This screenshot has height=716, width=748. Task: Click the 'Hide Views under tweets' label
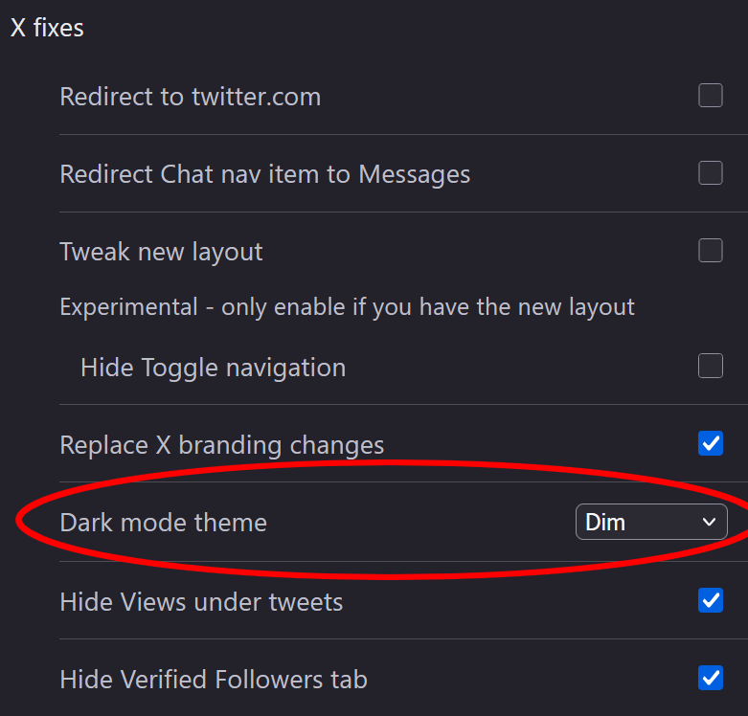pos(201,601)
